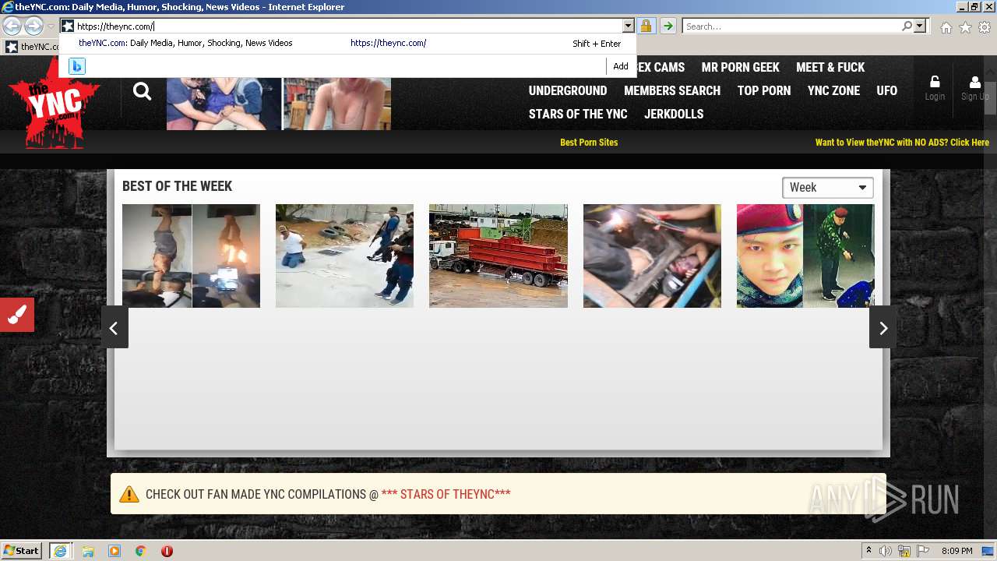Click in the browser Search field
997x561 pixels.
(x=791, y=26)
